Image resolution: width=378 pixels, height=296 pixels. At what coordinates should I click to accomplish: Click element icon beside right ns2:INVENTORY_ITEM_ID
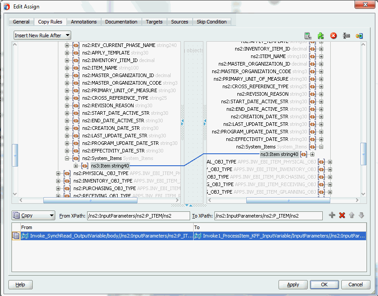pyautogui.click(x=313, y=49)
